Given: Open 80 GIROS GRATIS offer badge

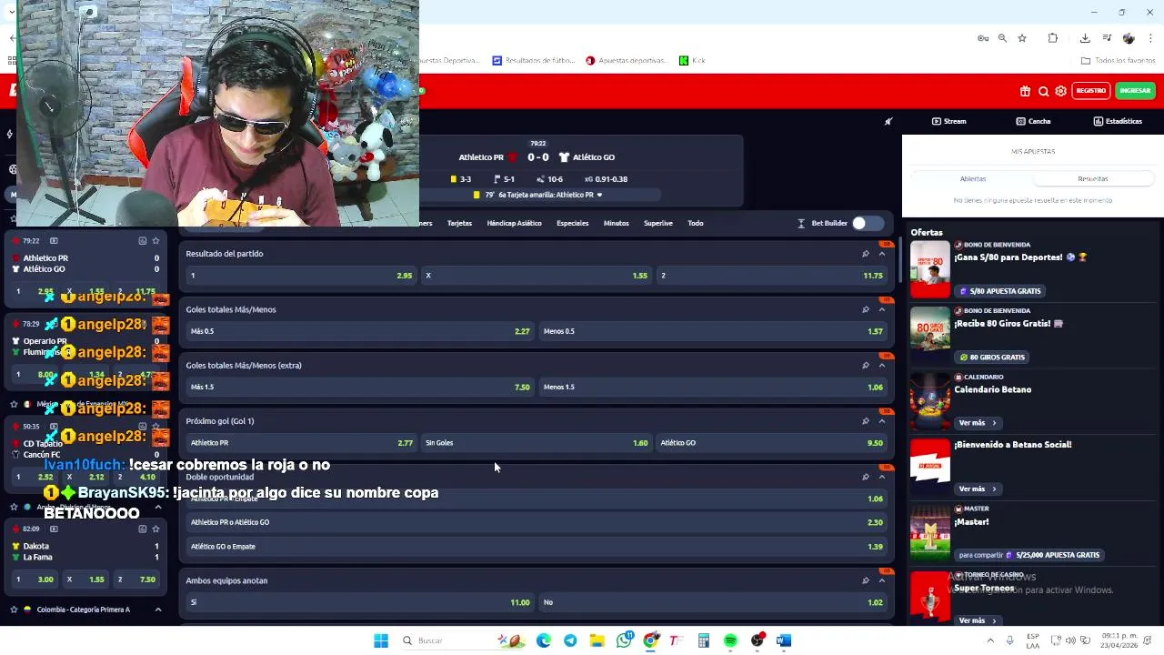Looking at the screenshot, I should 992,358.
